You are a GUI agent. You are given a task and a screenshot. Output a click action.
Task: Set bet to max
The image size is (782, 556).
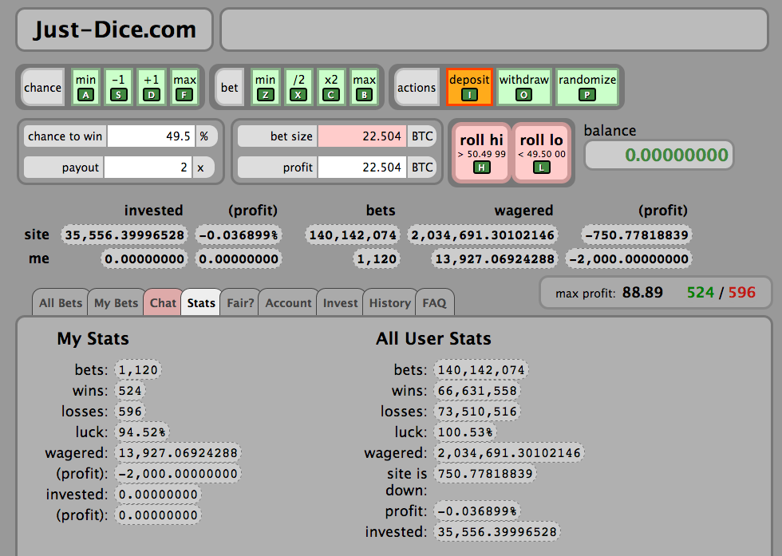coord(364,87)
